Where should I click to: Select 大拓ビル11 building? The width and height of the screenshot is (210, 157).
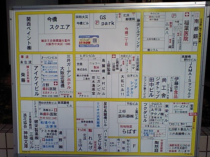coord(122,85)
